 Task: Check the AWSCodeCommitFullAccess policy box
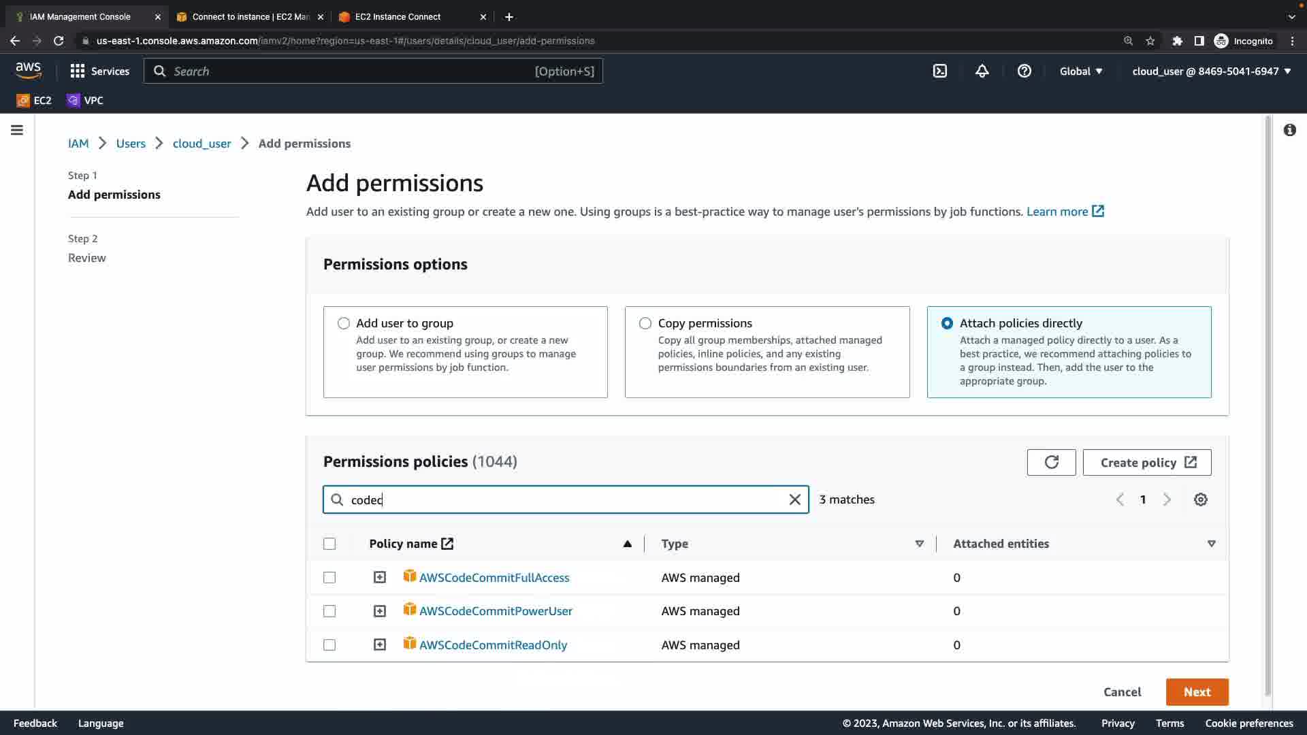pyautogui.click(x=329, y=578)
